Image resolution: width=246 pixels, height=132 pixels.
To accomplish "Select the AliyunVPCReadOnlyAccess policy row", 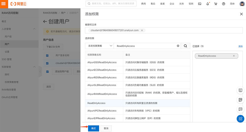I will click(137, 111).
